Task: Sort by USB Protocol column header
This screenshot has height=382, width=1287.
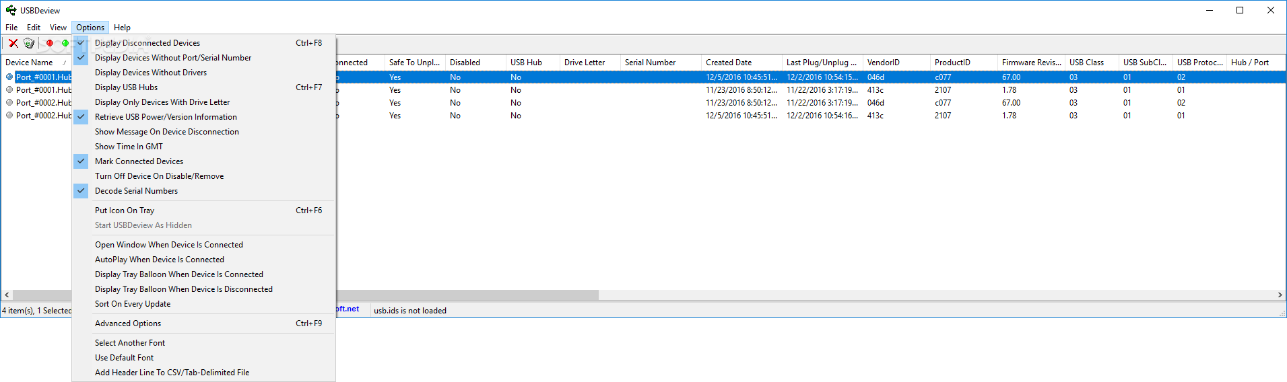Action: 1199,63
